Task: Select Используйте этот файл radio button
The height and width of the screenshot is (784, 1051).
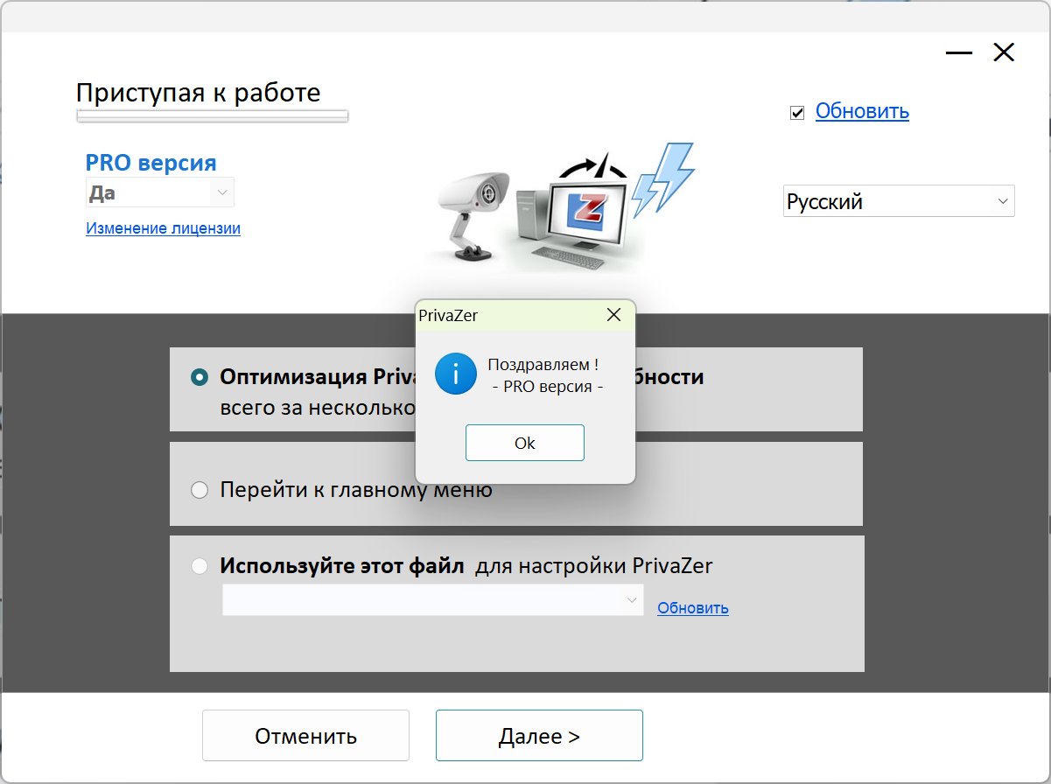Action: click(200, 566)
